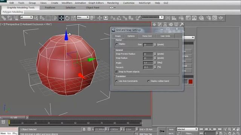The height and width of the screenshot is (135, 241).
Task: Click the Render Production teapot
Action: pyautogui.click(x=221, y=18)
